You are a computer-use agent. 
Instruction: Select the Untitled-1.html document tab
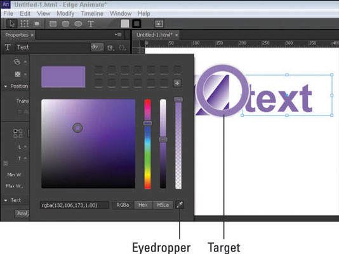(154, 35)
